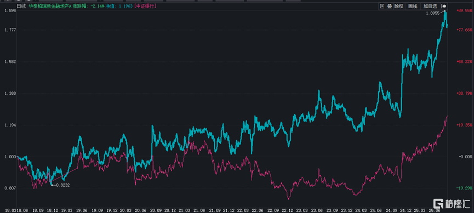The height and width of the screenshot is (213, 474).
Task: Click the 日线 daily period label
Action: pyautogui.click(x=21, y=6)
